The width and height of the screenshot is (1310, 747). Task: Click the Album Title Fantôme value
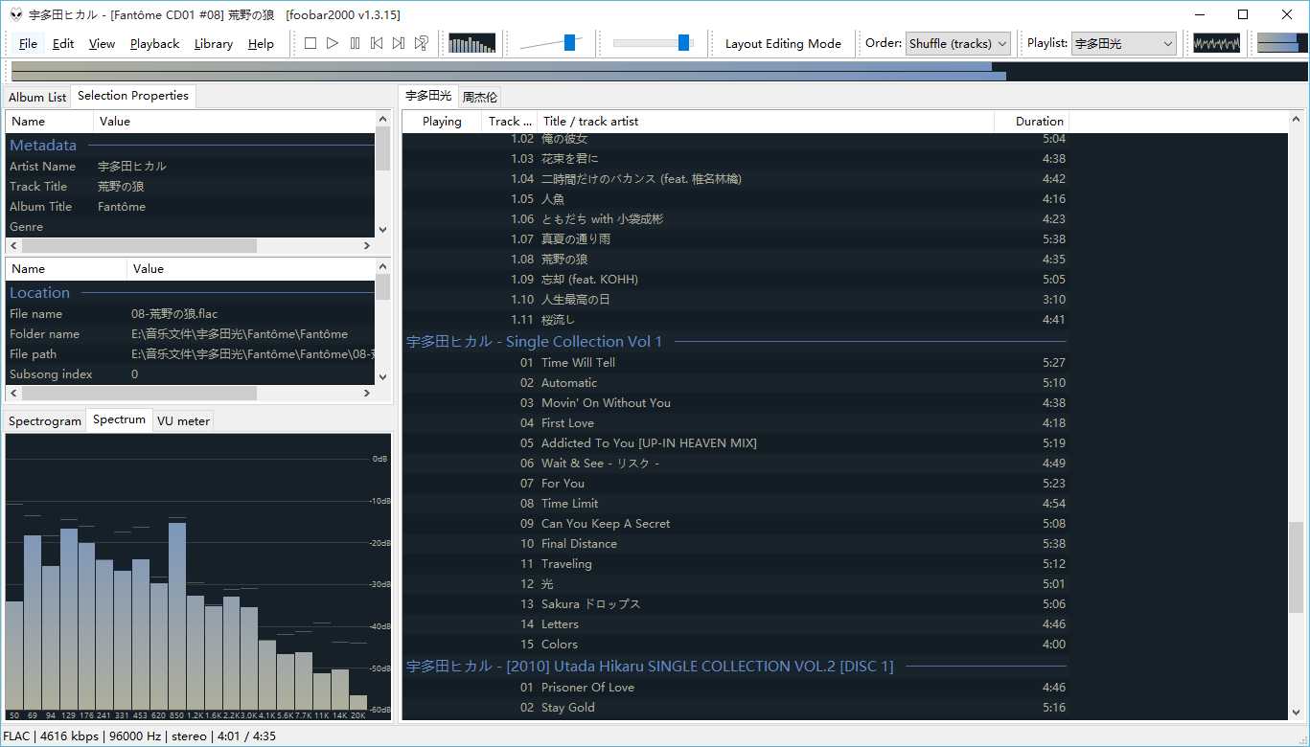point(122,206)
